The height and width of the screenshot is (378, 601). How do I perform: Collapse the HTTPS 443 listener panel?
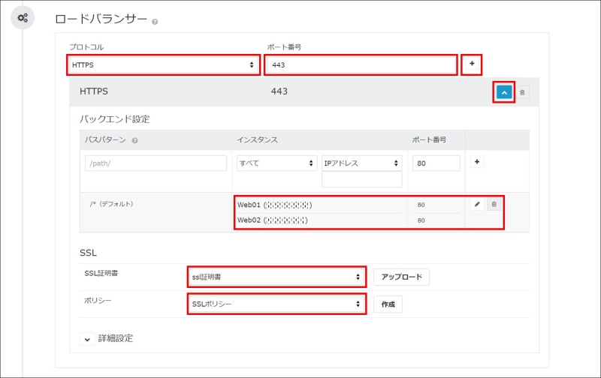[x=503, y=91]
